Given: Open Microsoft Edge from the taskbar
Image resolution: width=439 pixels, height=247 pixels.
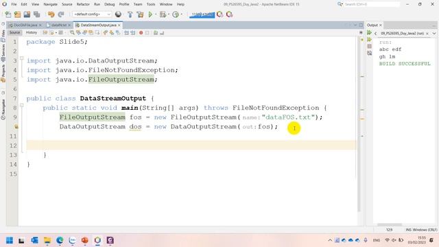Looking at the screenshot, I should click(x=60, y=240).
